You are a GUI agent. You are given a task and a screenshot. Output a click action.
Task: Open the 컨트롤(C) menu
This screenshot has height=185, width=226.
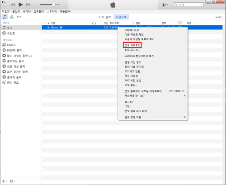pyautogui.click(x=39, y=11)
